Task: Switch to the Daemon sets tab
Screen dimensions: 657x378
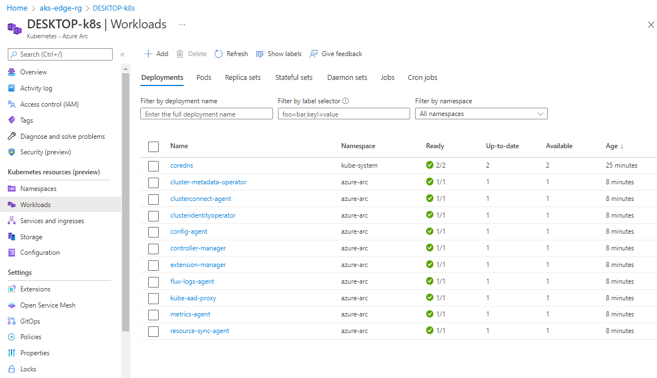Action: pyautogui.click(x=347, y=78)
